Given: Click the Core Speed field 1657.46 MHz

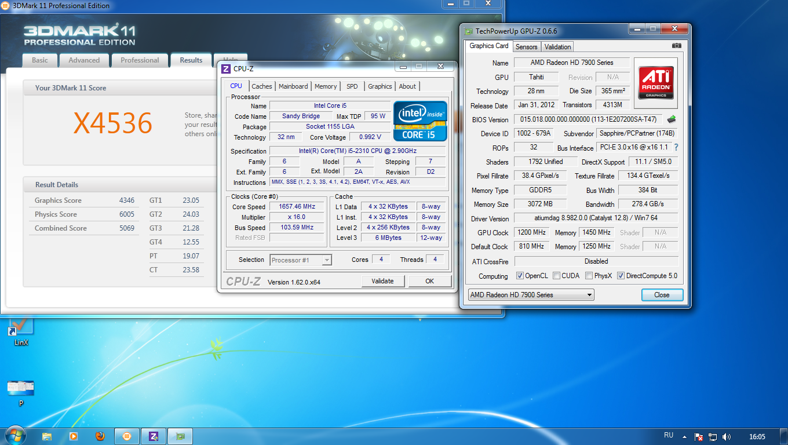Looking at the screenshot, I should coord(297,207).
